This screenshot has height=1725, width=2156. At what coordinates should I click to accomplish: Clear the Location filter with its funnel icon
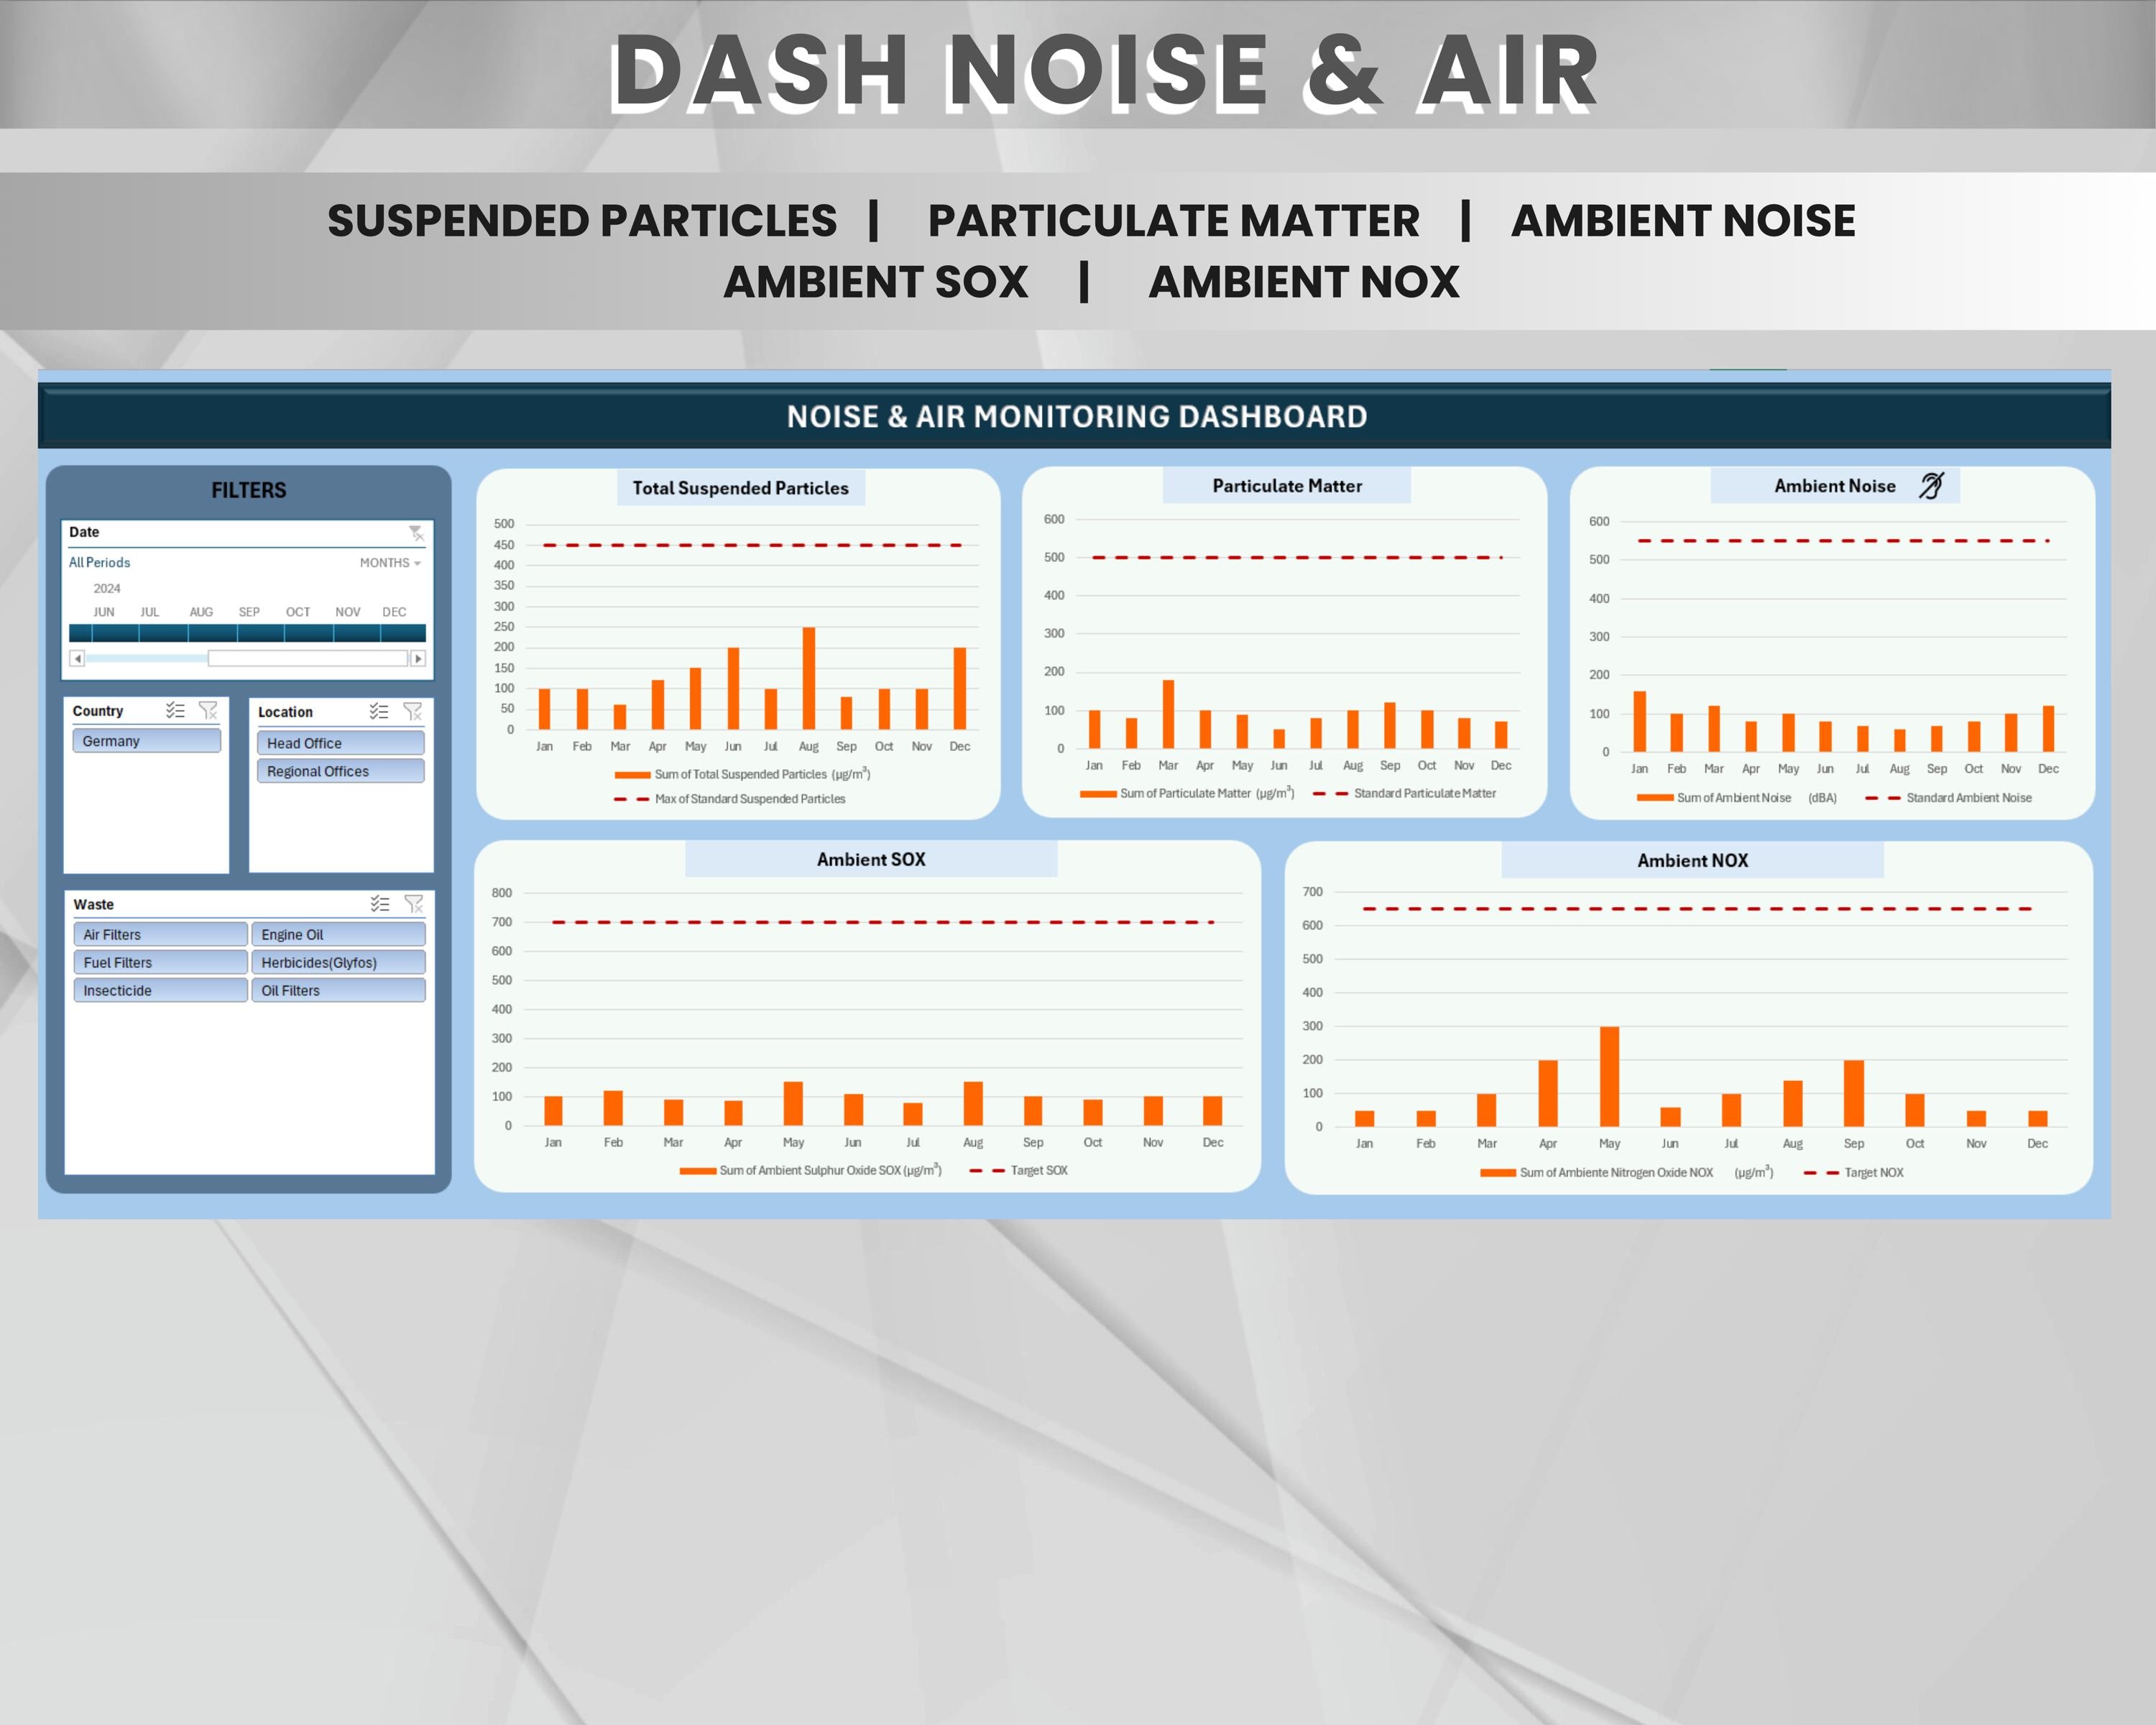coord(412,711)
